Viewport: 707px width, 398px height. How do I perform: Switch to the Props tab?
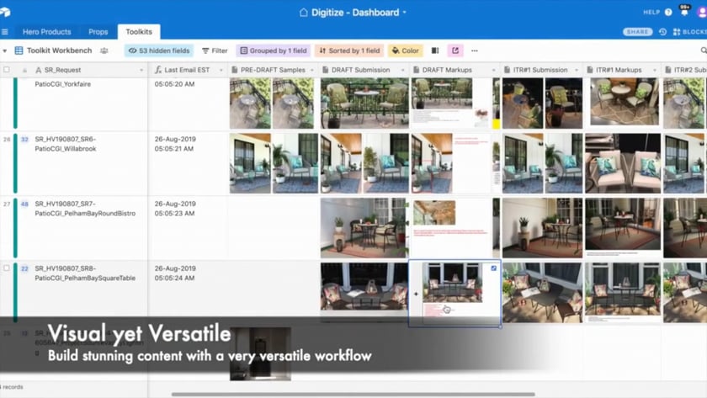(98, 32)
